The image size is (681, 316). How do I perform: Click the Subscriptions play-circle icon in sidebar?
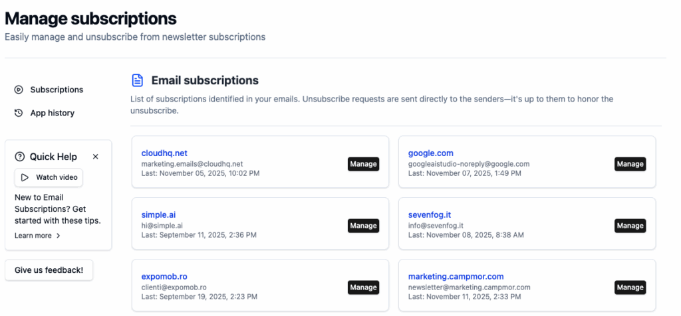19,90
